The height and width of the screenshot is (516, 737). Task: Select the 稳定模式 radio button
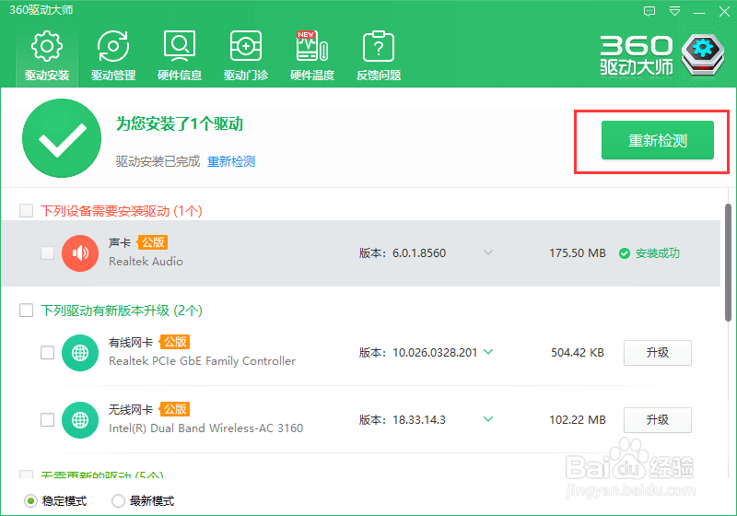click(30, 501)
